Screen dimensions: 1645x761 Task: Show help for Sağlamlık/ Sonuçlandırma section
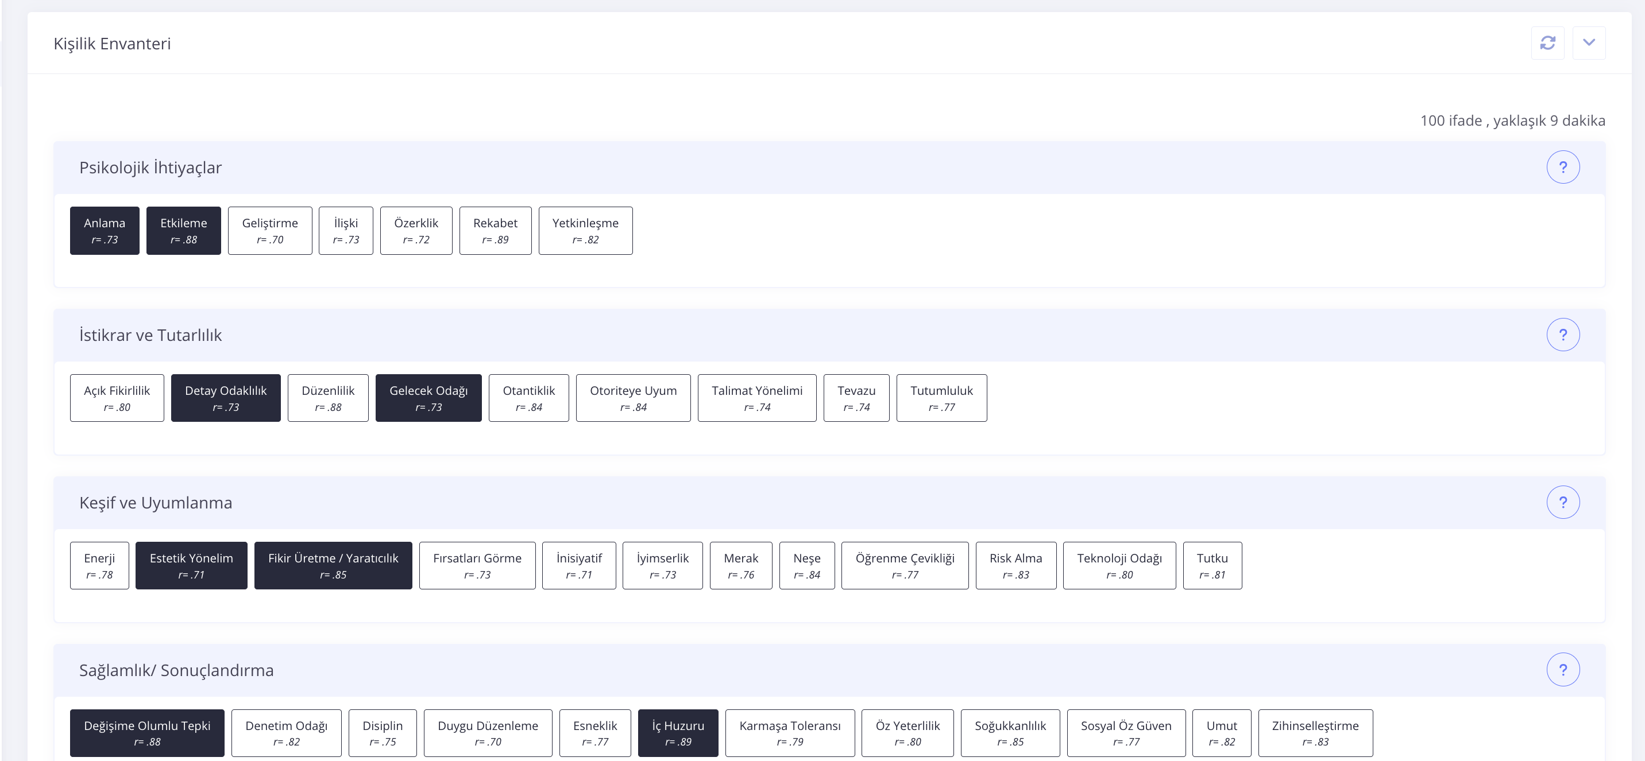pos(1563,670)
